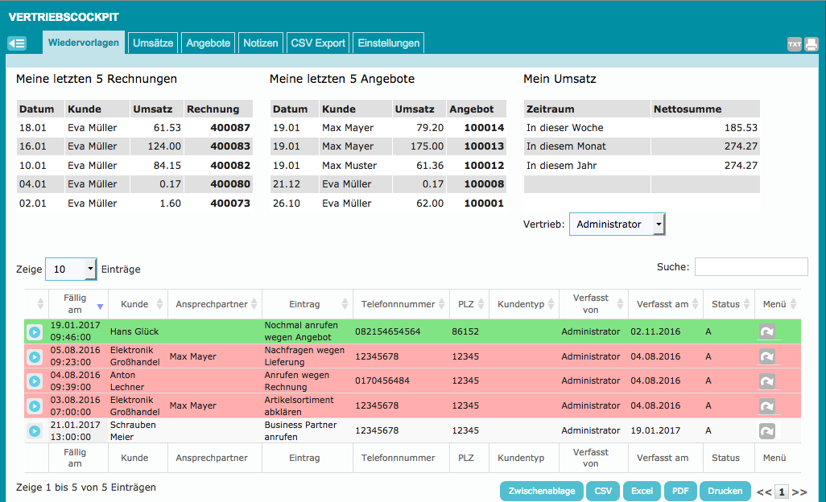Click the Drucken button
This screenshot has width=826, height=502.
[x=725, y=491]
